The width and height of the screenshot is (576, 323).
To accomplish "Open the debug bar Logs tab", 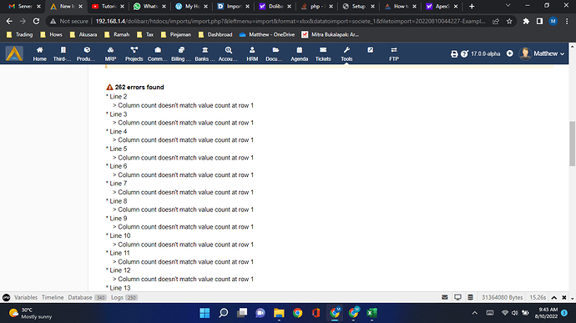I will (124, 297).
